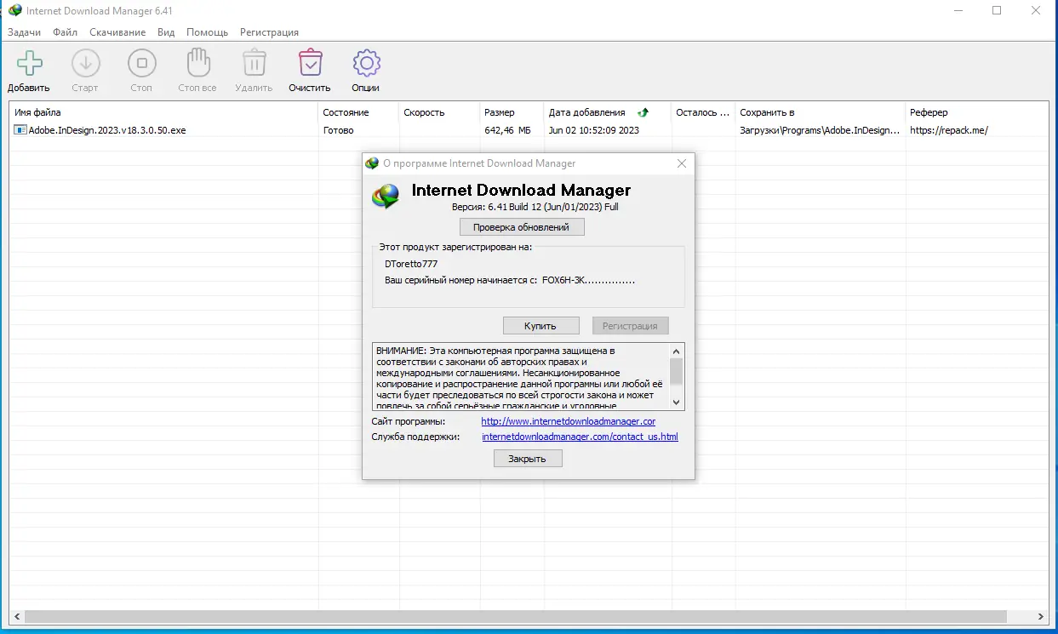Click the Стоп все hand icon
This screenshot has width=1058, height=634.
197,63
